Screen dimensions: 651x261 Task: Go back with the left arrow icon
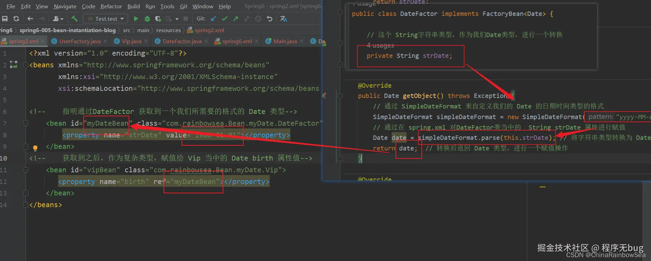coord(30,19)
